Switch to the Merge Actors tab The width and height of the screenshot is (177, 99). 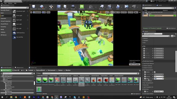pyautogui.click(x=19, y=68)
